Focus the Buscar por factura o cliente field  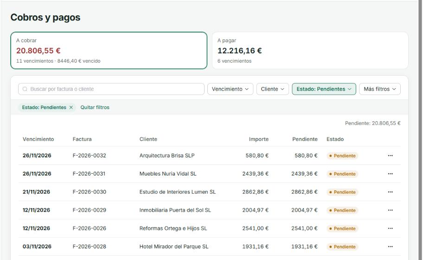111,89
